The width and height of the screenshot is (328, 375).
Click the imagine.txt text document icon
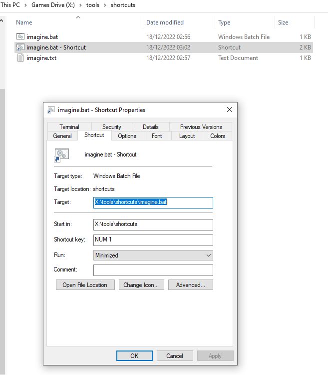point(20,57)
